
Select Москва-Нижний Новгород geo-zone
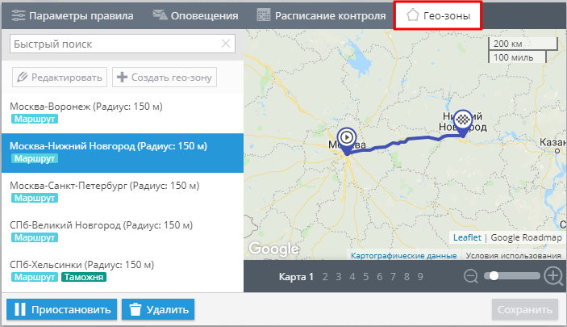tap(123, 153)
